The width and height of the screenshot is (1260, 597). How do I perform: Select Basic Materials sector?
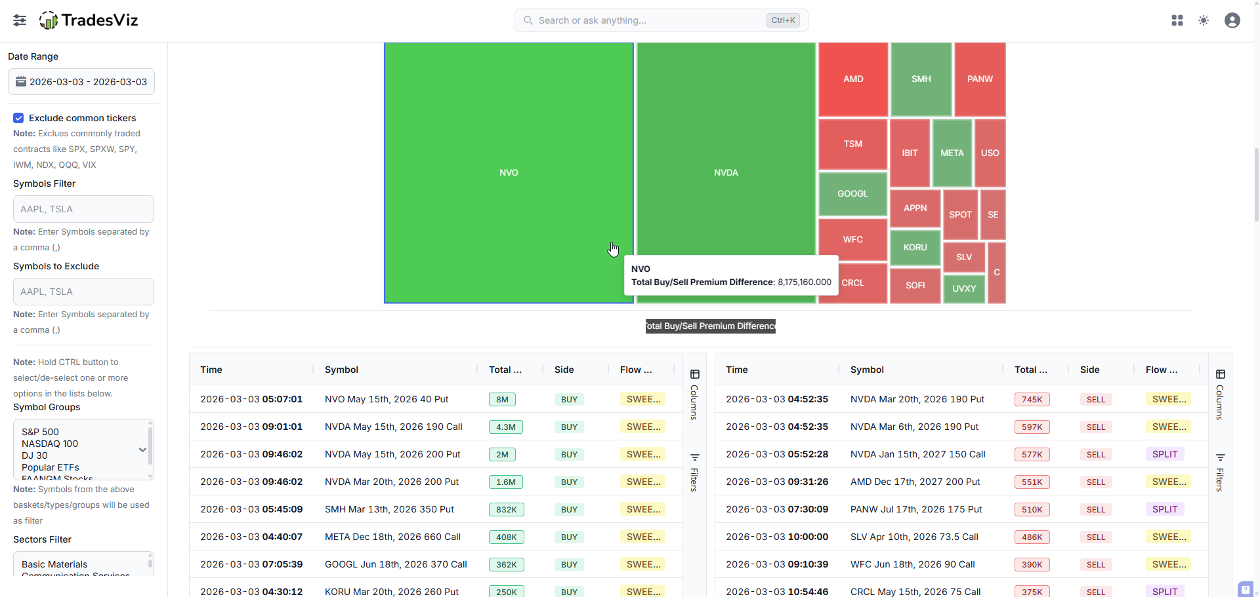click(54, 564)
